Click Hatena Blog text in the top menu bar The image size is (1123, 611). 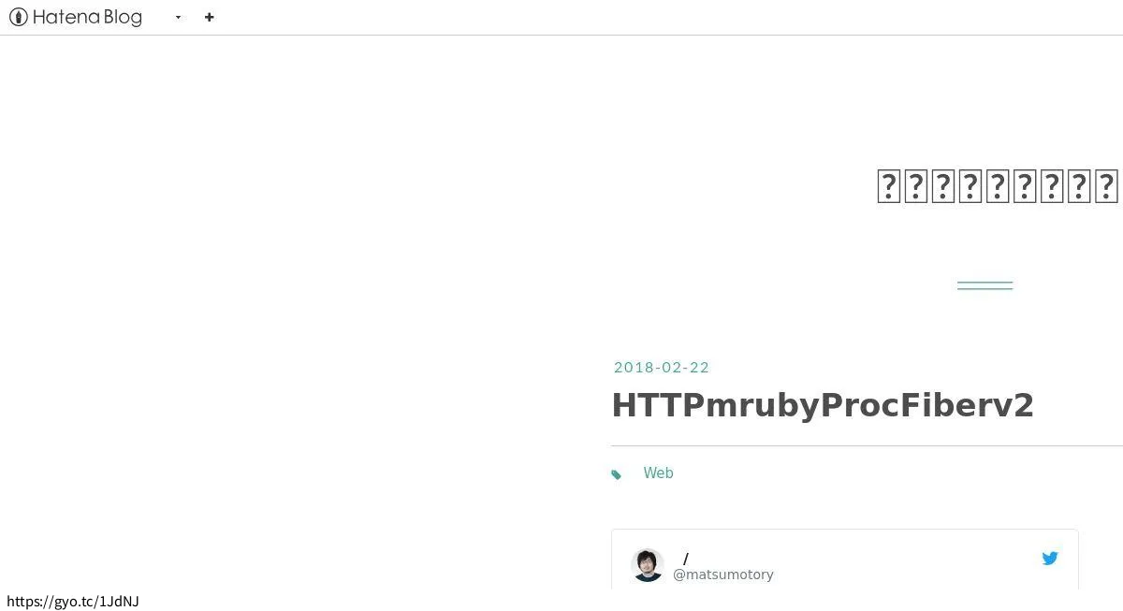(x=88, y=16)
